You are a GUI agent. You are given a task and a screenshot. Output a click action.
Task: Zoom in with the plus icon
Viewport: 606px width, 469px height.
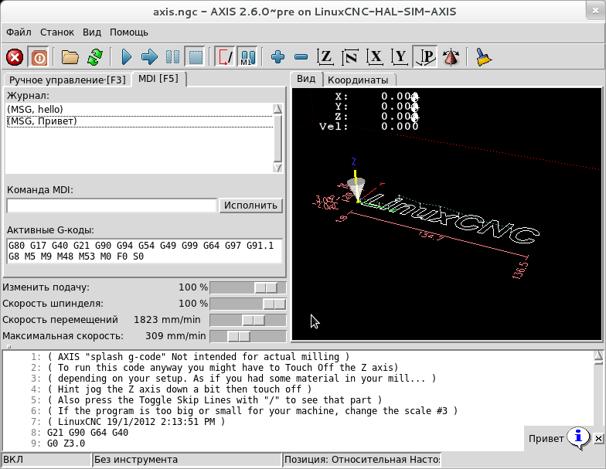[278, 57]
